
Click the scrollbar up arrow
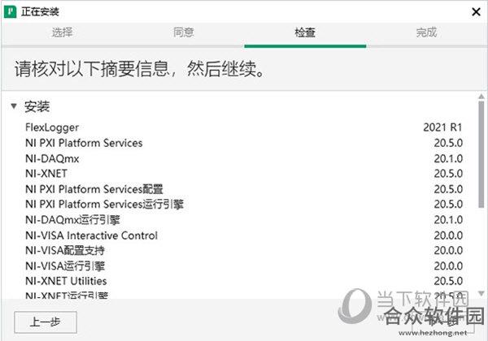481,97
